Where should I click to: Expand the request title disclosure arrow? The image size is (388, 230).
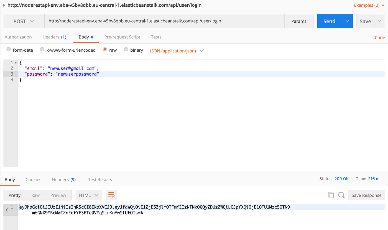pos(4,5)
